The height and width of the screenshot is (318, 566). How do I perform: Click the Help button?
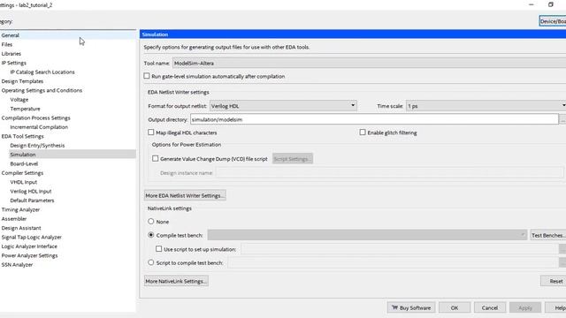tap(556, 307)
